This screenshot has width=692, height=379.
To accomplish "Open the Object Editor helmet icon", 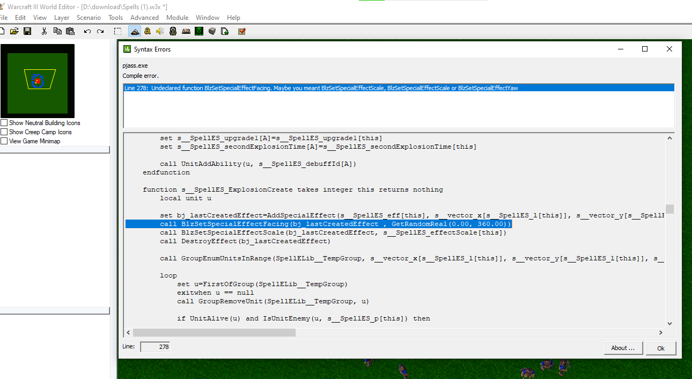I will (x=173, y=31).
